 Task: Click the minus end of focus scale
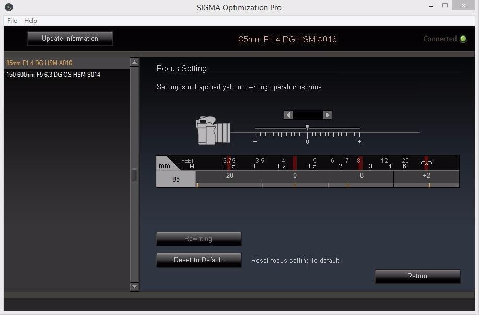click(x=255, y=141)
